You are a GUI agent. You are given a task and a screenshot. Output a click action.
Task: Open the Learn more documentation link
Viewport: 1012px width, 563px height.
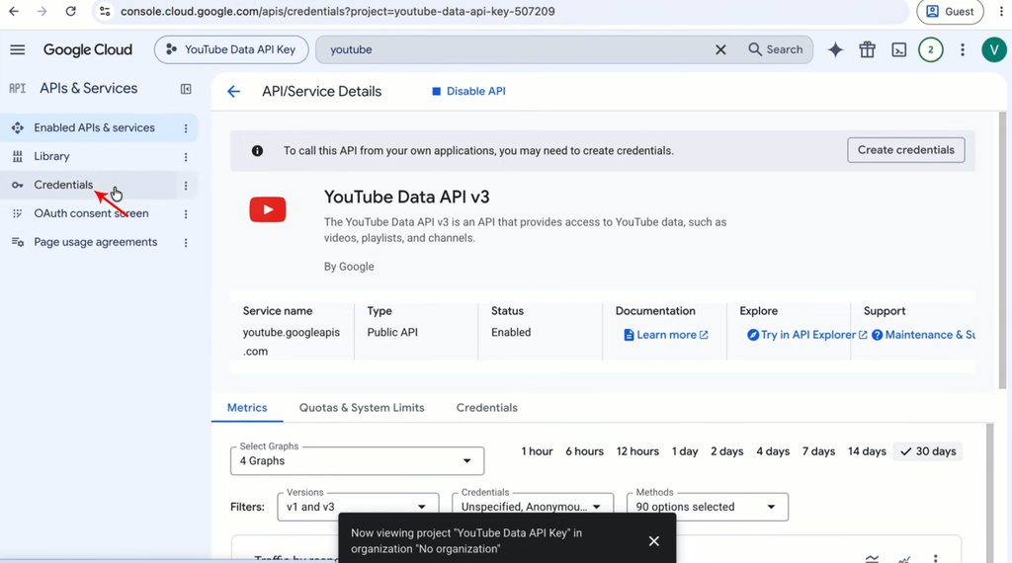pos(666,335)
